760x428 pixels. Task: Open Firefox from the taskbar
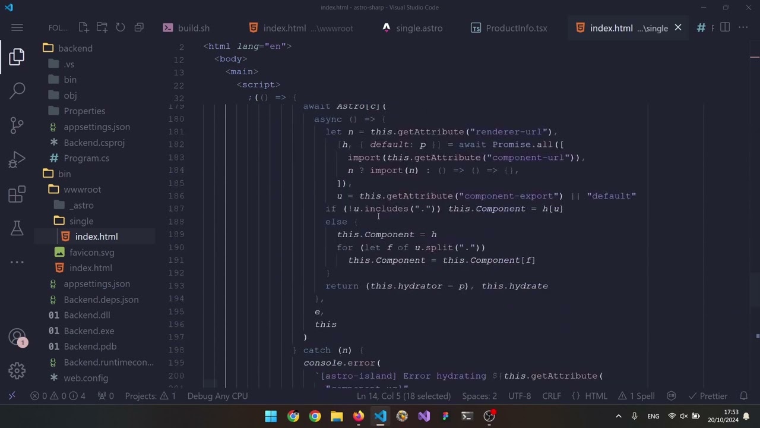359,416
